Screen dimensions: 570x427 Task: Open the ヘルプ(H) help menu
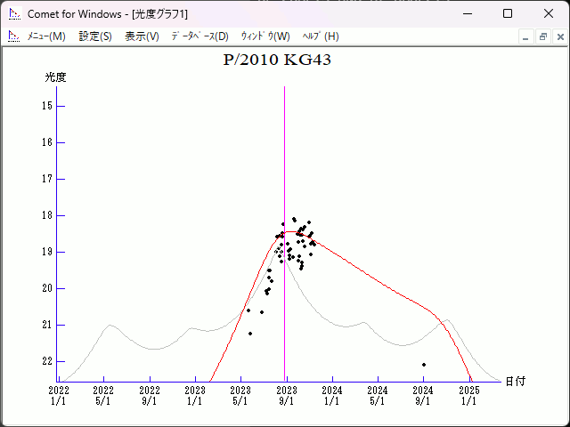click(321, 36)
